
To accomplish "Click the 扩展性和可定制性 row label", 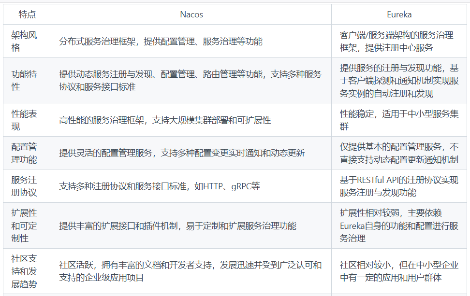I will pos(27,226).
